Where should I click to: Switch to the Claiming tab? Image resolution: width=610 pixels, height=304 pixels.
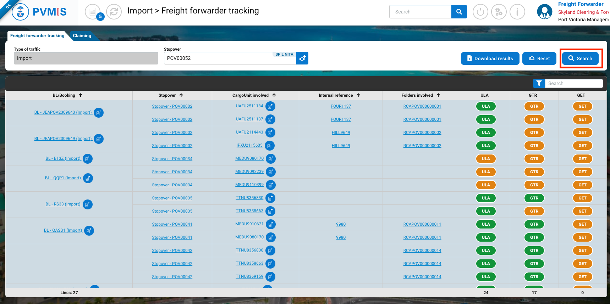click(82, 36)
